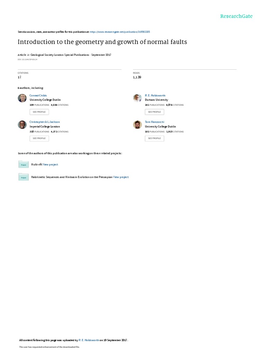Open uploader R. E. Holdsworth link at bottom
The height and width of the screenshot is (355, 266).
click(89, 340)
